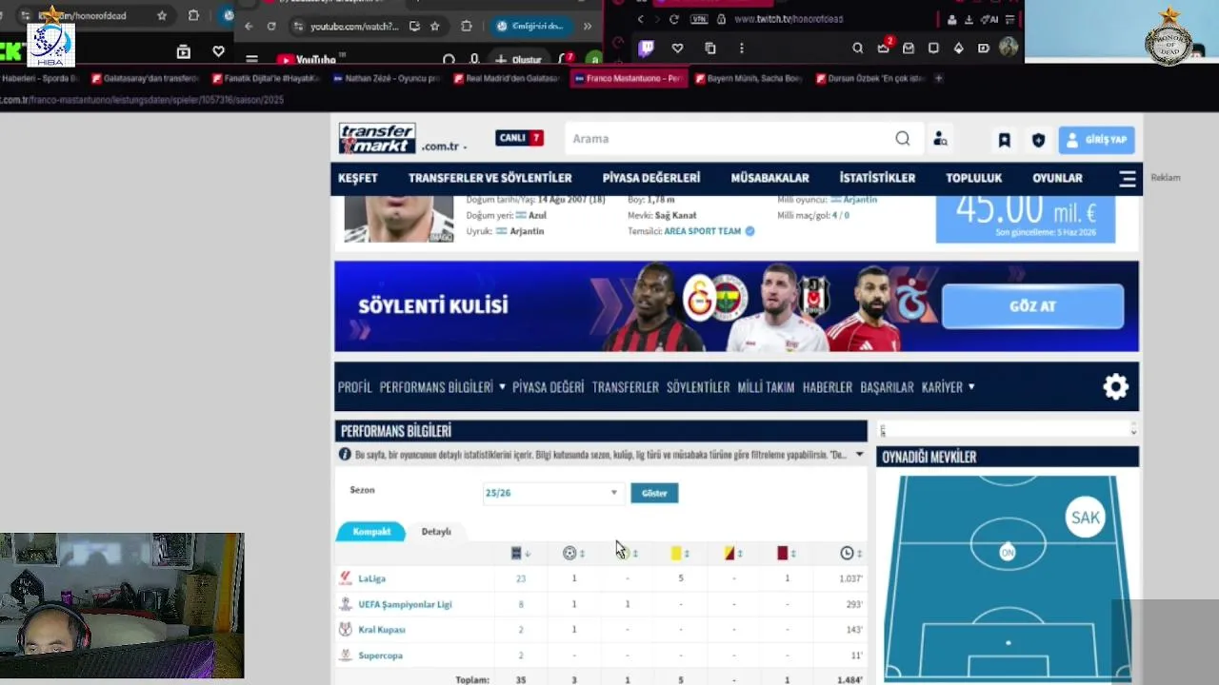1219x685 pixels.
Task: Click the GÖZ AT banner button
Action: (1032, 306)
